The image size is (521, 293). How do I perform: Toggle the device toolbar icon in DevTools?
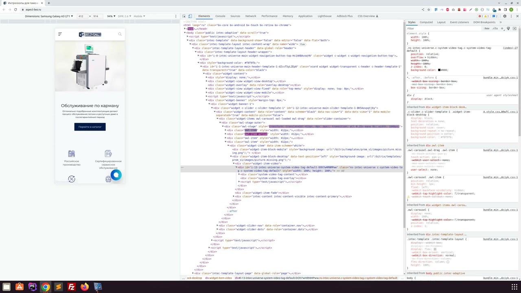(x=190, y=16)
